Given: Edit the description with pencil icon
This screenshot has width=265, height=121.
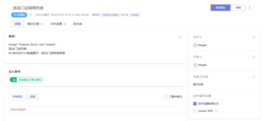Looking at the screenshot, I should pos(180,37).
